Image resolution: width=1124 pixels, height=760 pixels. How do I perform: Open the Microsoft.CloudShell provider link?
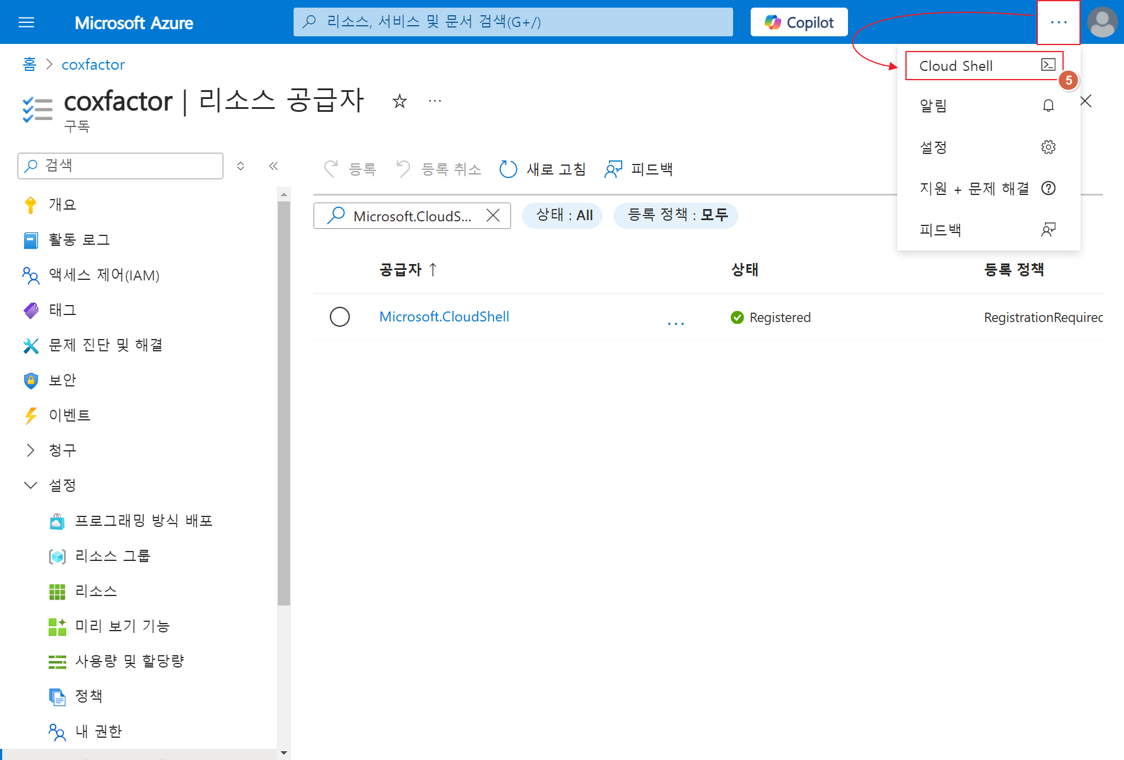(444, 317)
